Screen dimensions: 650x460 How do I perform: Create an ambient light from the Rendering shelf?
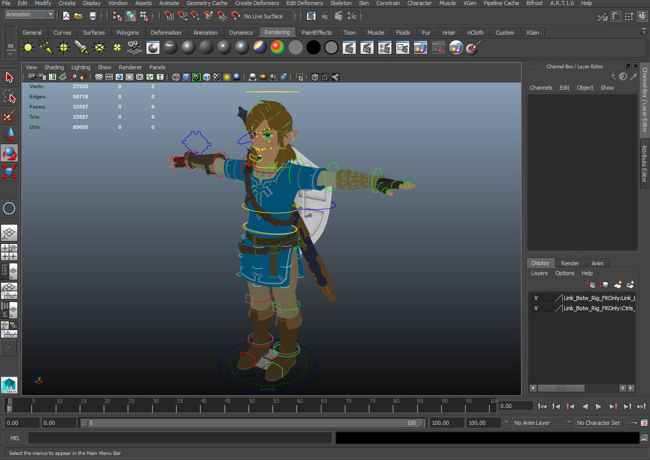tap(28, 47)
